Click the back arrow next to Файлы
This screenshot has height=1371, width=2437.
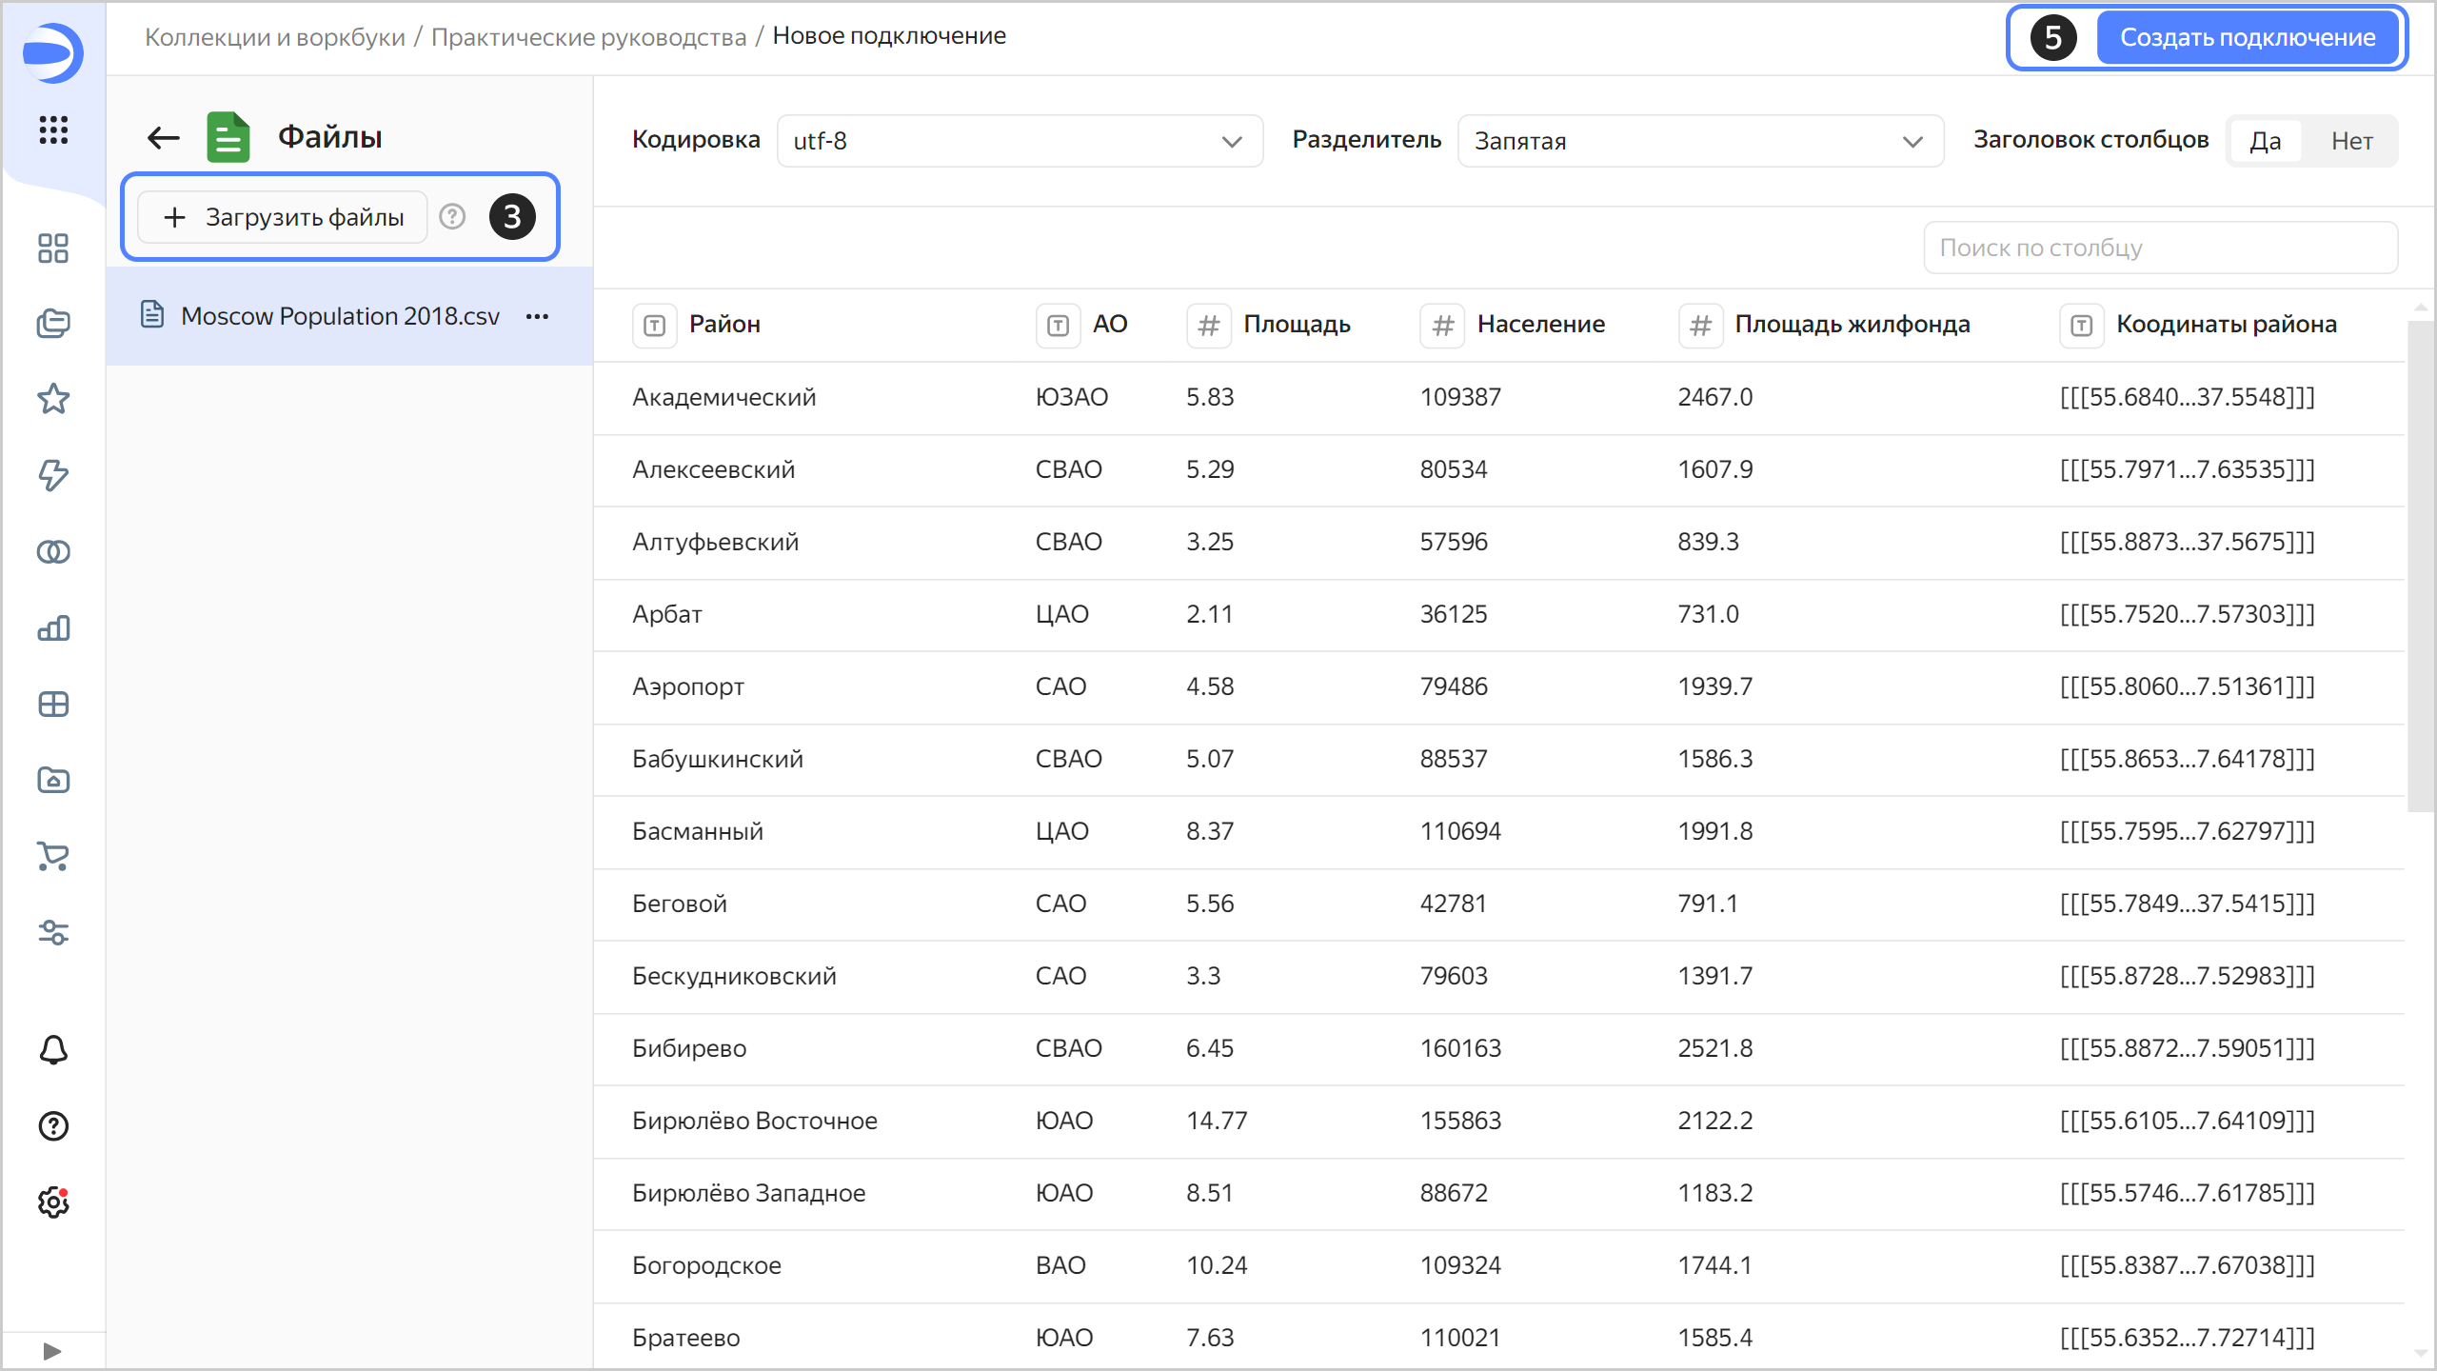pyautogui.click(x=164, y=138)
